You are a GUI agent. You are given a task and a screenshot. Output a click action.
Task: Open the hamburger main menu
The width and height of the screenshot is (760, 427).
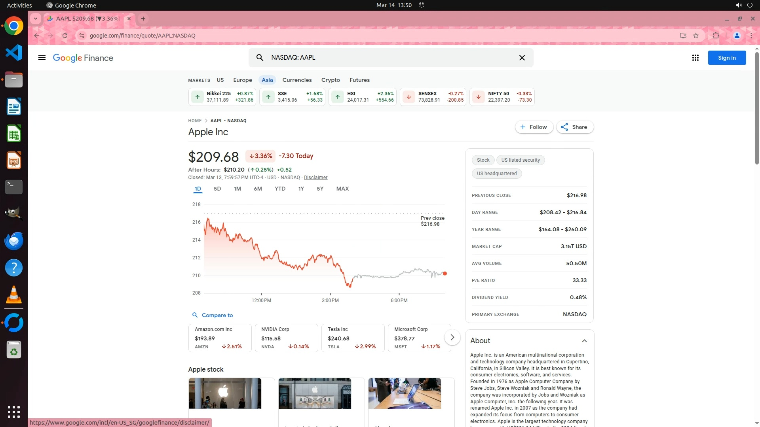pyautogui.click(x=42, y=58)
